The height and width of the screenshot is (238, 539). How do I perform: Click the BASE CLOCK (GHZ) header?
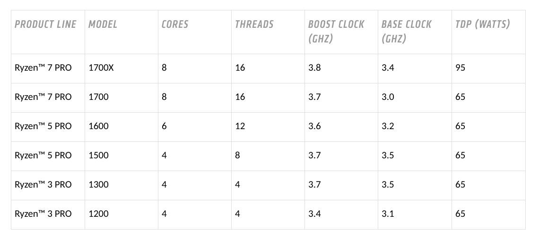[406, 32]
